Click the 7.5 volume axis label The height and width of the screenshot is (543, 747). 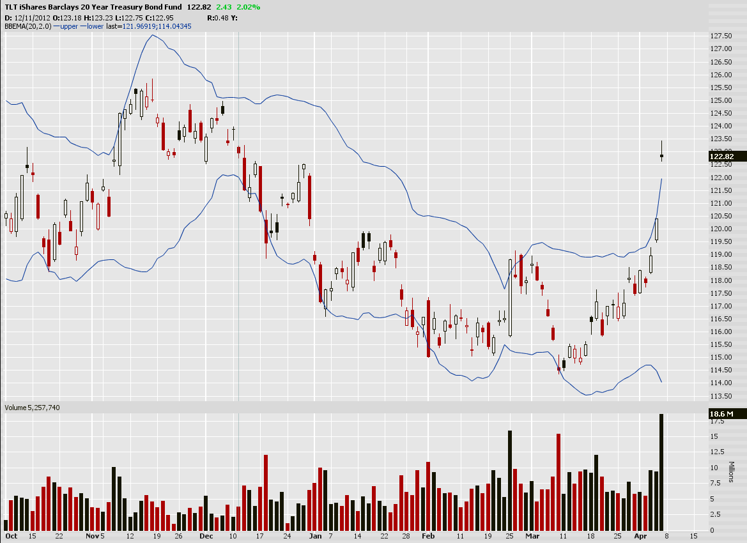[x=715, y=484]
